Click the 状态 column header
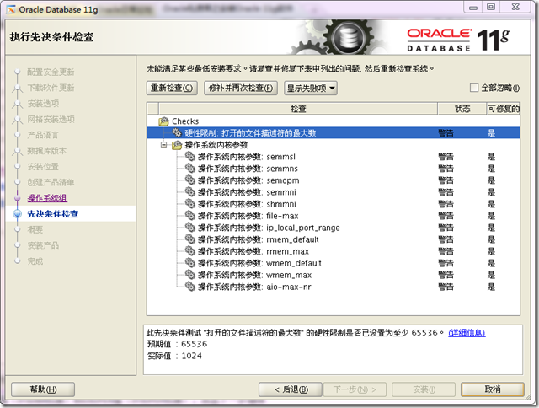539x408 pixels. (x=462, y=109)
